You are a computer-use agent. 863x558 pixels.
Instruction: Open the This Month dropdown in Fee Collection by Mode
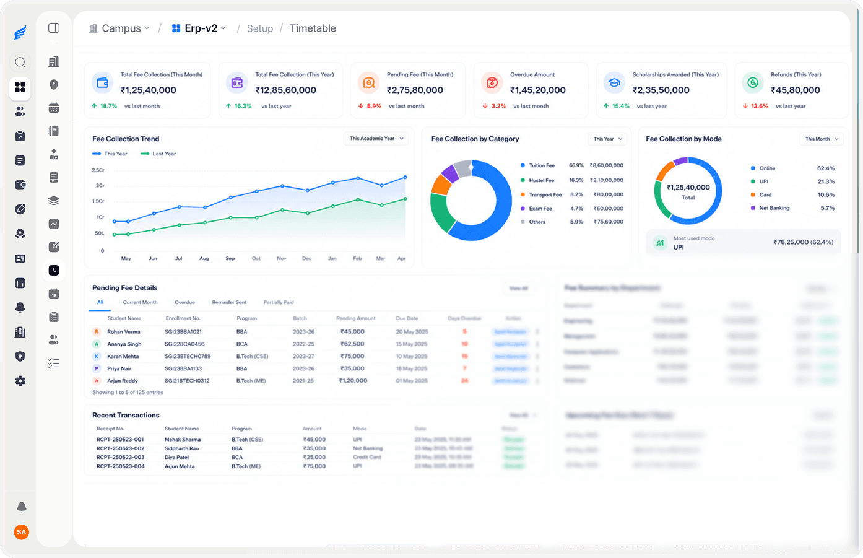[x=822, y=139]
